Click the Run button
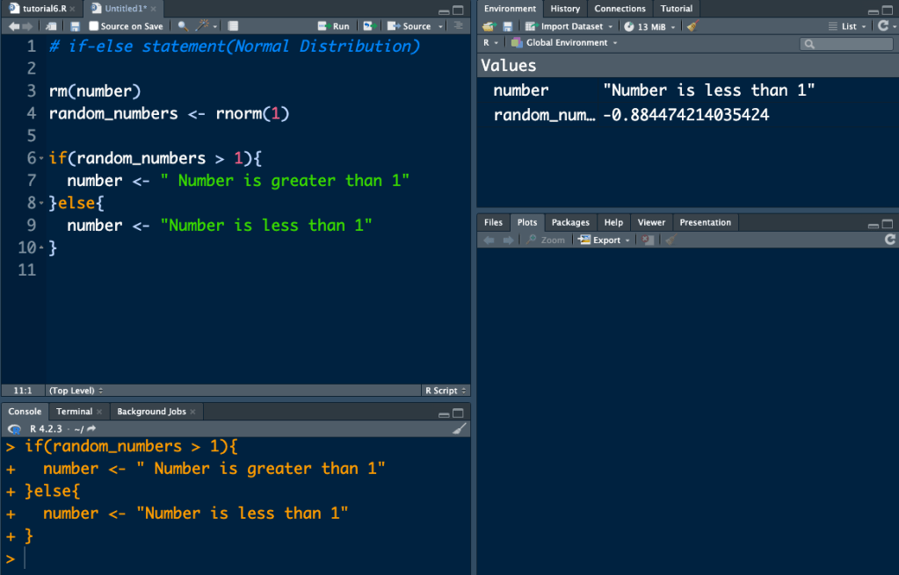Viewport: 899px width, 575px height. click(335, 26)
